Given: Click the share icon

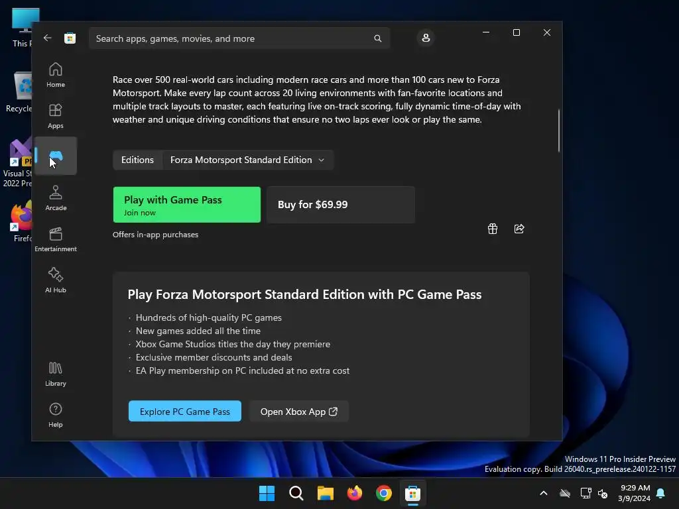Looking at the screenshot, I should tap(519, 229).
